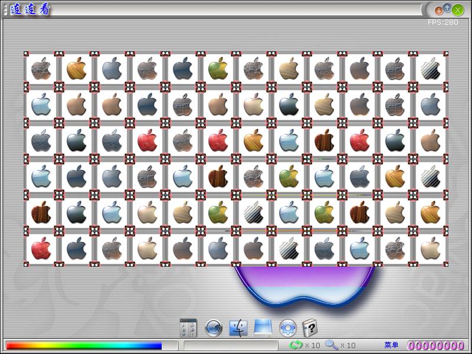
Task: Pick the blue grid apple in row 6, column 10
Action: [x=360, y=248]
